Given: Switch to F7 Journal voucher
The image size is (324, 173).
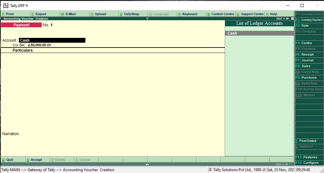Looking at the screenshot, I should [x=309, y=60].
